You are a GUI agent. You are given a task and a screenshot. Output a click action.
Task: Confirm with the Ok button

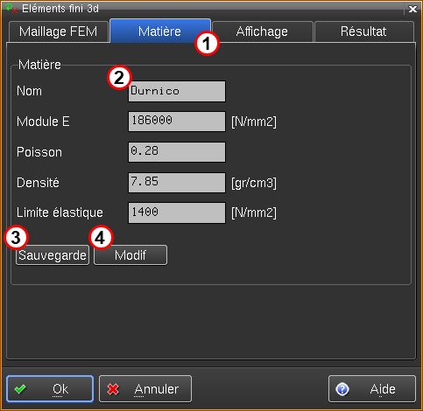[50, 389]
